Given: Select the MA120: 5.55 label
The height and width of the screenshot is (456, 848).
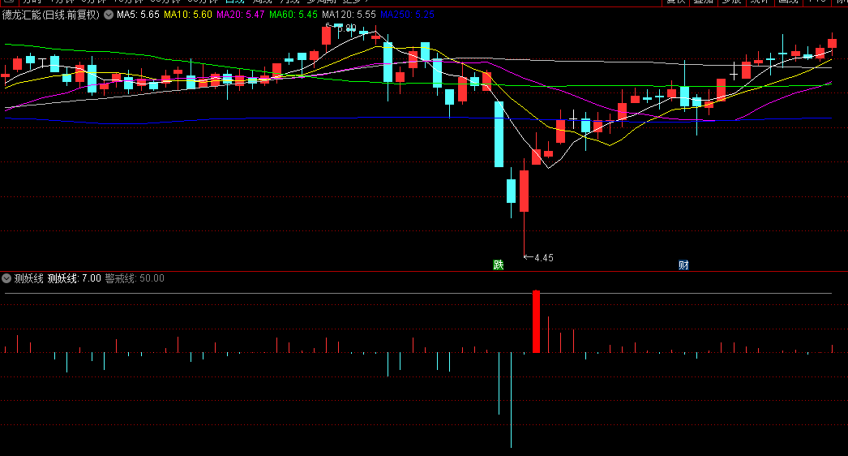Looking at the screenshot, I should (x=349, y=15).
